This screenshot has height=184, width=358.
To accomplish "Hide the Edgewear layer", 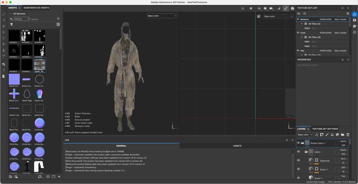I will click(x=298, y=160).
